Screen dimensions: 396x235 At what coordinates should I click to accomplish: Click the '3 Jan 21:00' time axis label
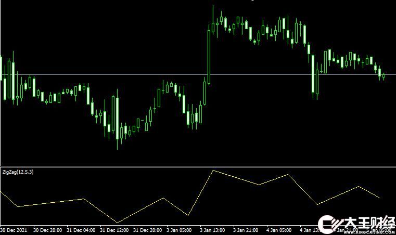pyautogui.click(x=246, y=230)
